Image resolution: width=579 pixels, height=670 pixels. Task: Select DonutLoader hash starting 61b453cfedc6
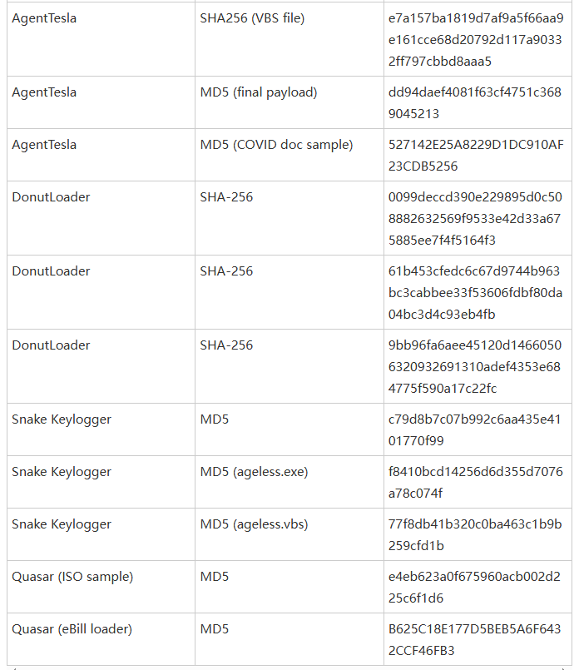[475, 292]
